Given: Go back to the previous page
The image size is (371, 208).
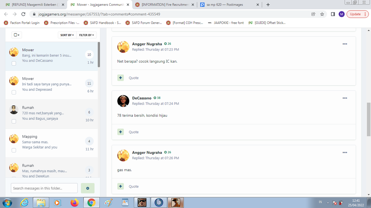Looking at the screenshot, I should pyautogui.click(x=6, y=14).
